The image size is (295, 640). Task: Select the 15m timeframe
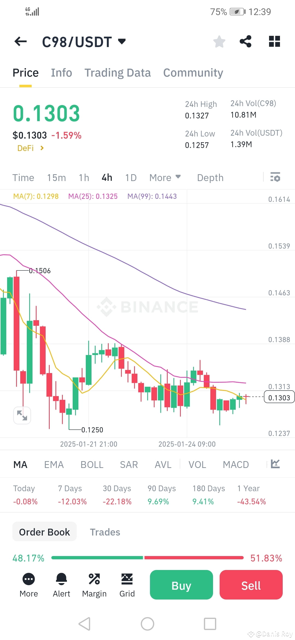56,178
